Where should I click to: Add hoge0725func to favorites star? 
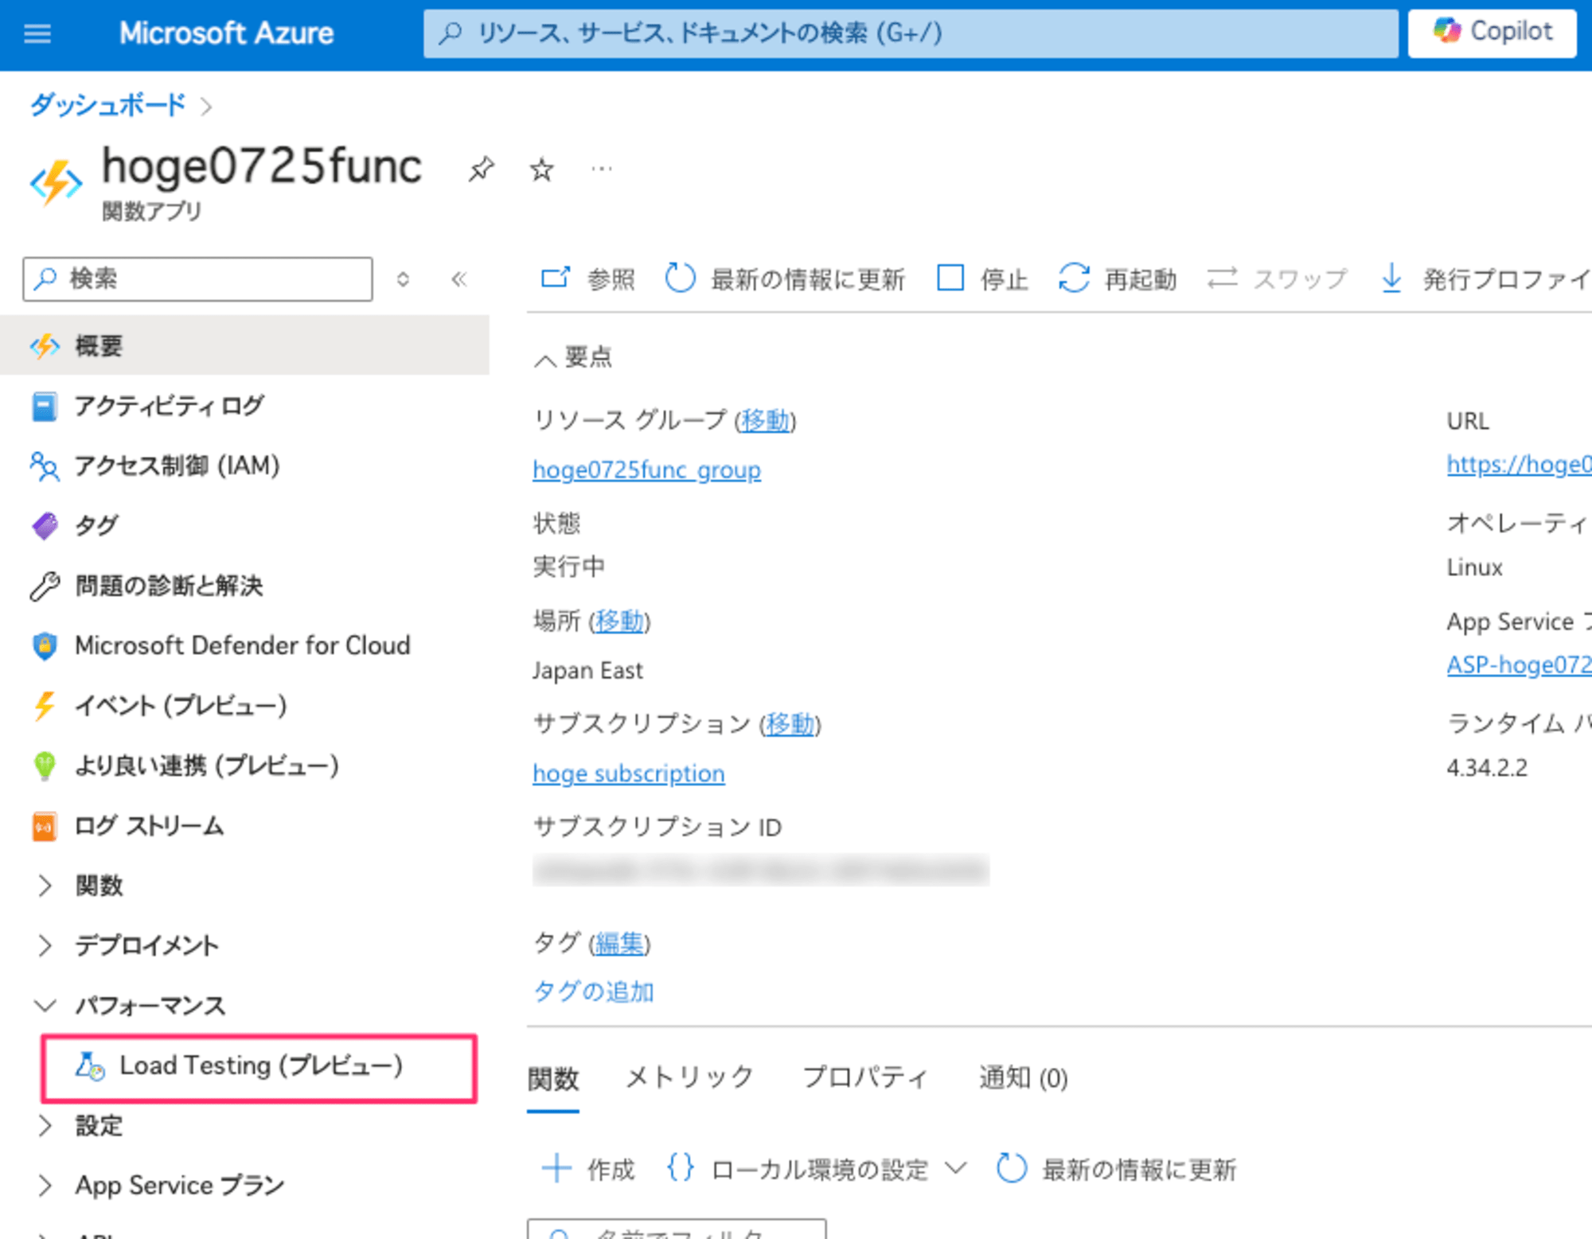[x=541, y=169]
